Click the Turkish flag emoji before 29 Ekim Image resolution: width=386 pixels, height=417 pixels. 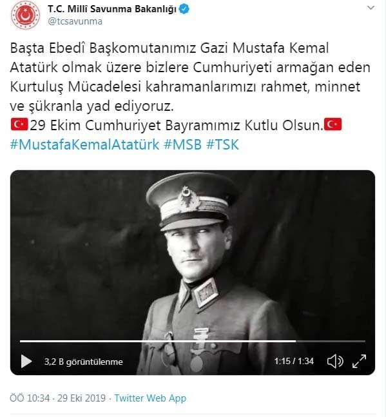[19, 124]
